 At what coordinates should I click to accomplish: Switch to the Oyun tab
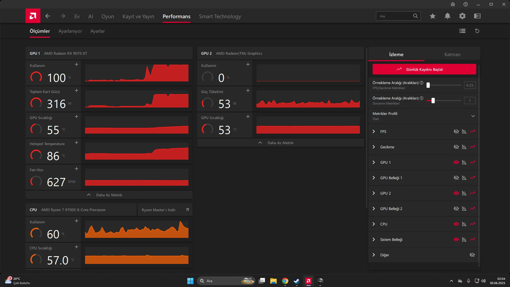(108, 16)
